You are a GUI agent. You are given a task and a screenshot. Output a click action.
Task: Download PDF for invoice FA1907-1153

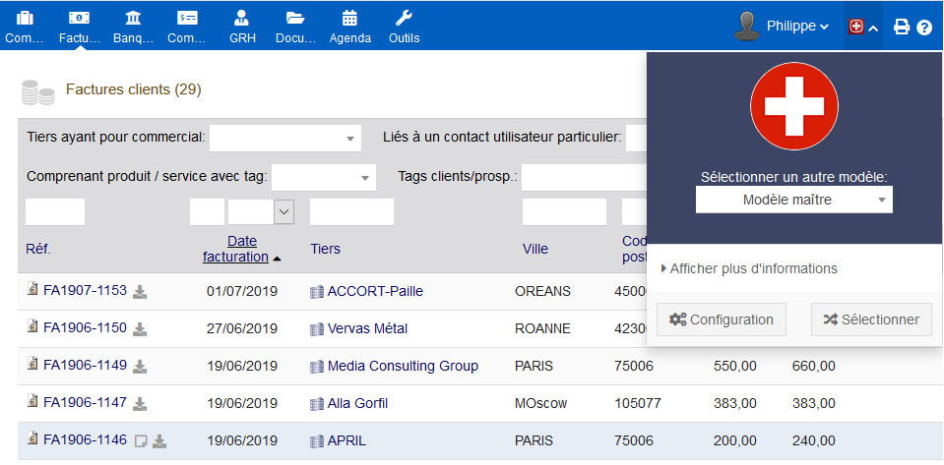(141, 291)
